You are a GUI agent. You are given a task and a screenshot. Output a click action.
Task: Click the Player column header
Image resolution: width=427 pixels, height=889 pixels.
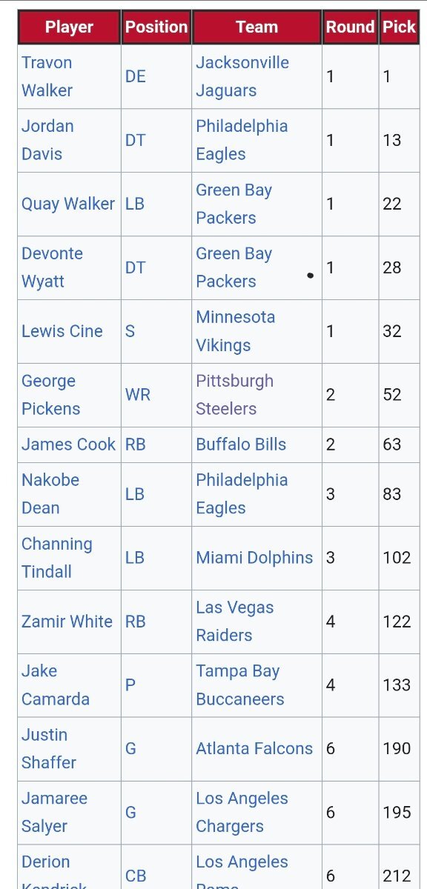tap(69, 27)
